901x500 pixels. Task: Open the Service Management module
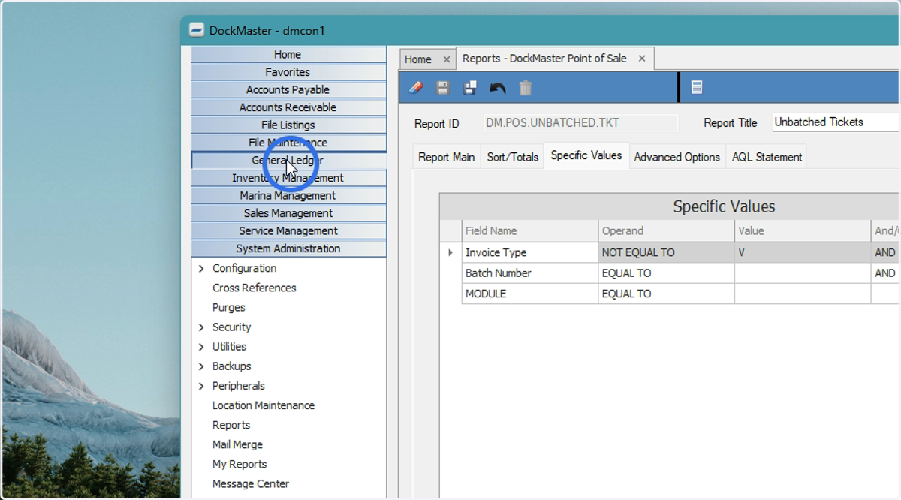point(288,230)
